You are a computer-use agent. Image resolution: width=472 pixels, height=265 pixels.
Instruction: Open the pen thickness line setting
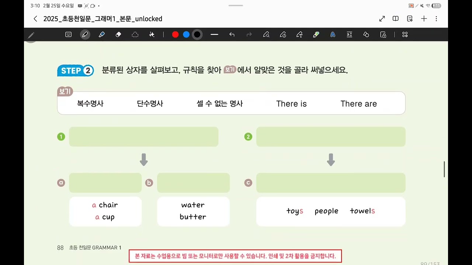click(215, 35)
